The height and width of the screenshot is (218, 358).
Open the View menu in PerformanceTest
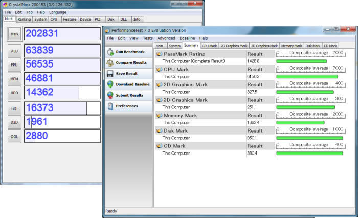134,38
